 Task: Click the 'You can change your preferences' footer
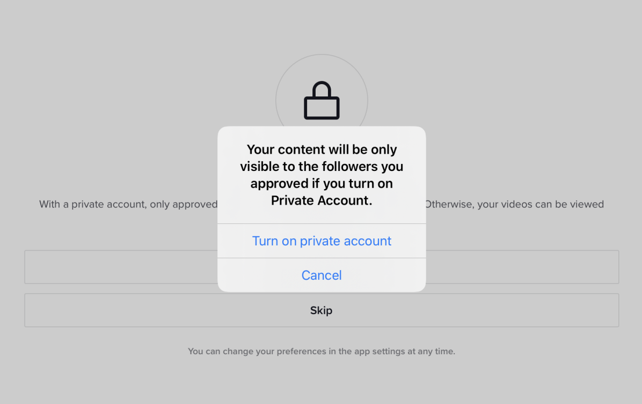pos(322,351)
